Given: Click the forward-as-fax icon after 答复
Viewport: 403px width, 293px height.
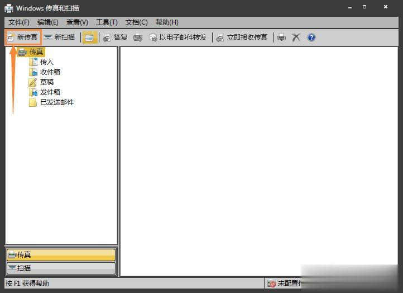Looking at the screenshot, I should click(x=138, y=38).
